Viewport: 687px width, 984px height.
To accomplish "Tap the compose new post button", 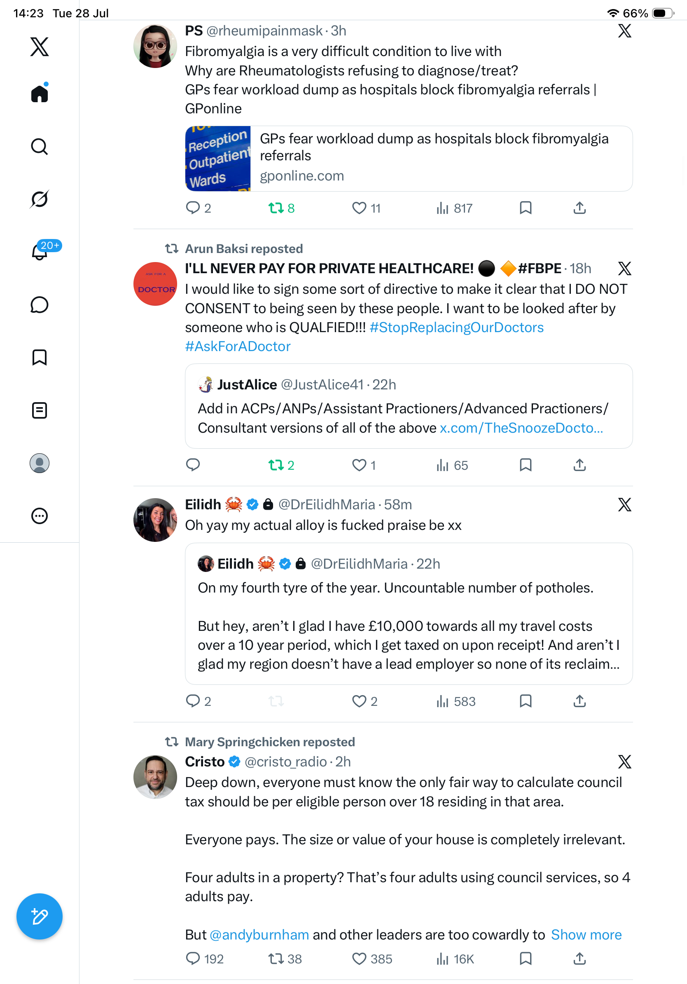I will tap(40, 916).
